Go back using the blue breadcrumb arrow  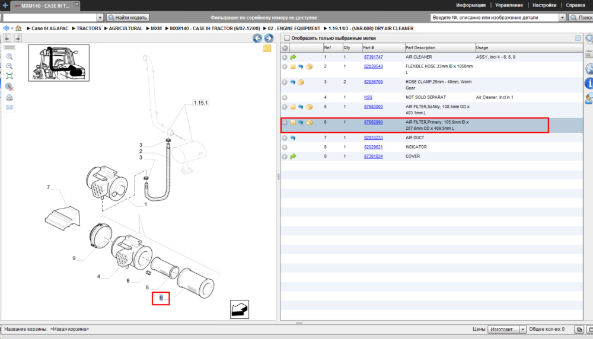tap(6, 28)
